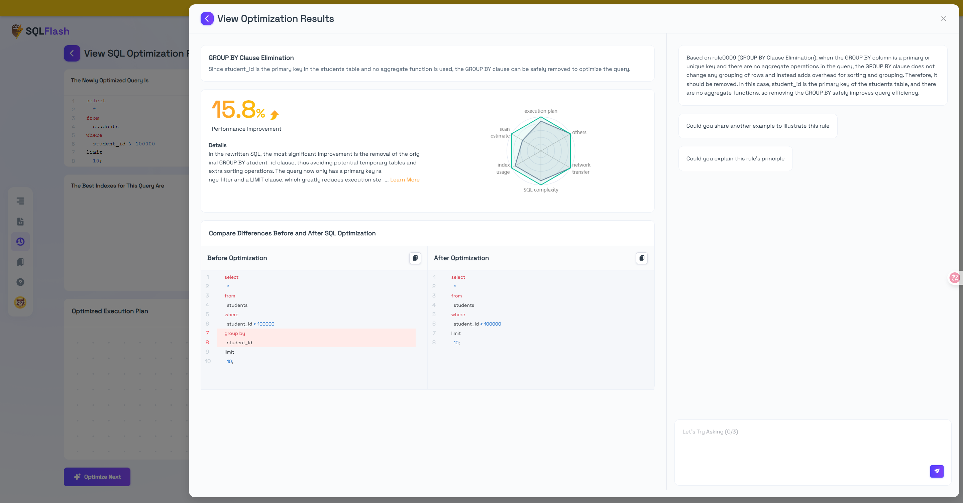
Task: Send the chat message with the paper plane icon
Action: point(937,471)
